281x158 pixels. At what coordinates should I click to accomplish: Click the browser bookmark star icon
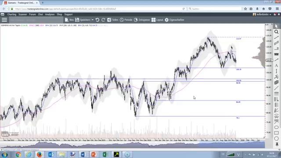coord(245,9)
